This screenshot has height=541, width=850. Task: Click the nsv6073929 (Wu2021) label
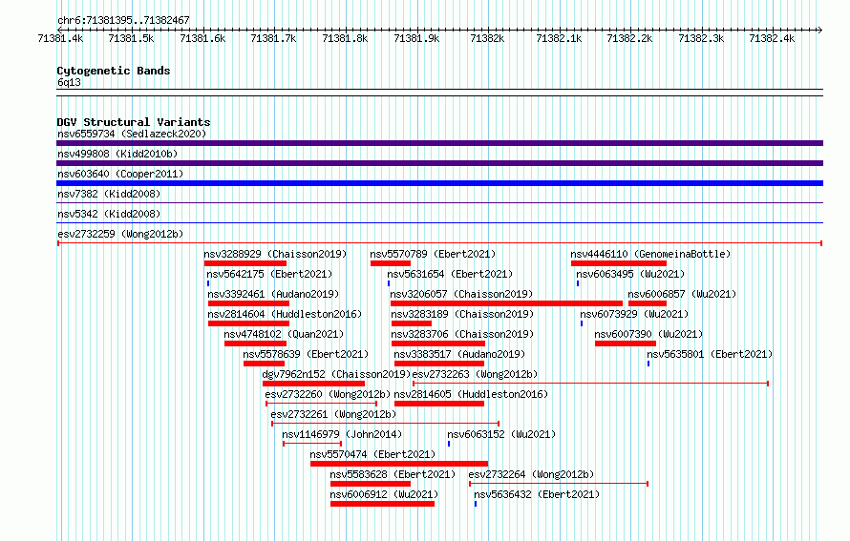634,314
